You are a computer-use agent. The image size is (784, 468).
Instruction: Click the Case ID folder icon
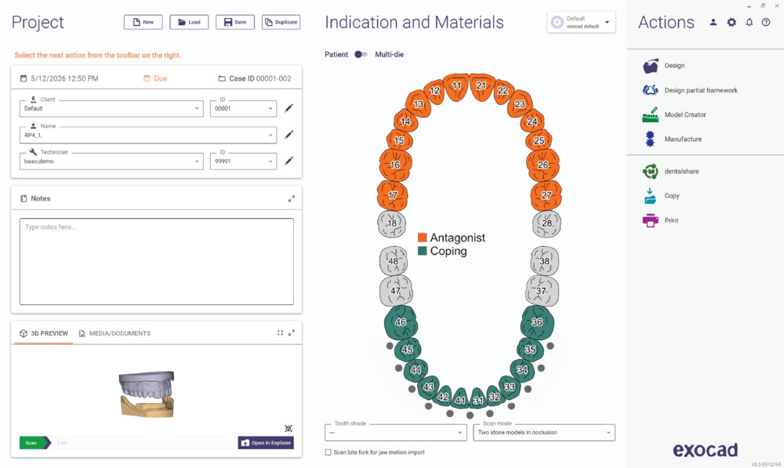(222, 78)
